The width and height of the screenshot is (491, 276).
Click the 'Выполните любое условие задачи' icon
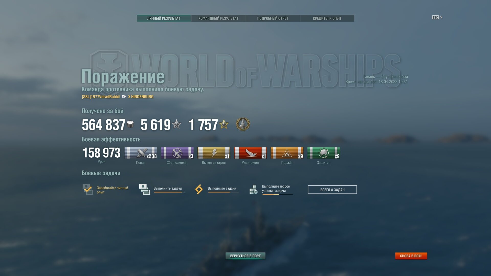pyautogui.click(x=253, y=189)
